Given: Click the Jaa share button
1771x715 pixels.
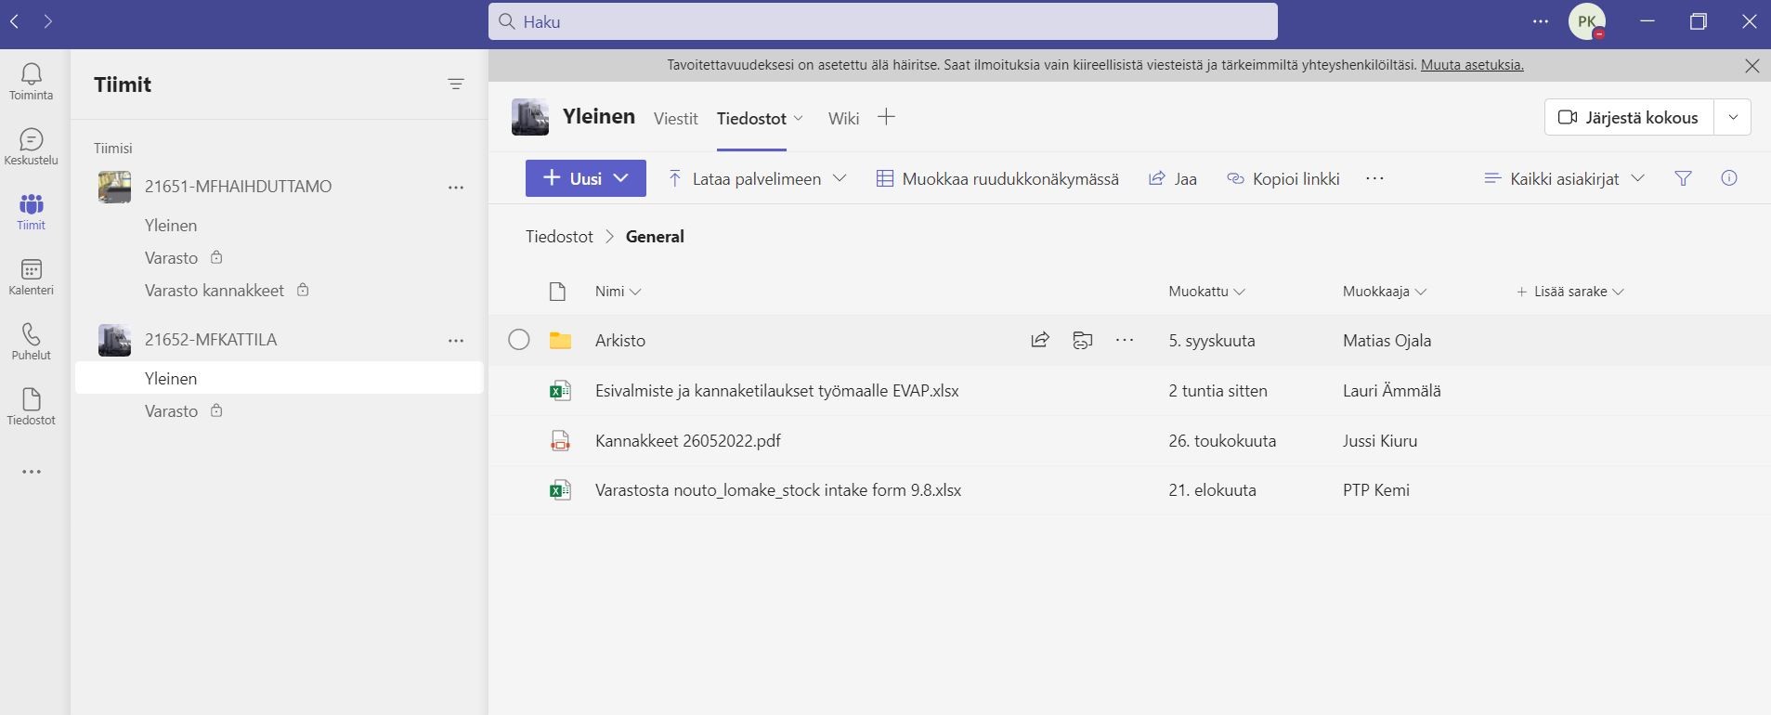Looking at the screenshot, I should [1173, 178].
